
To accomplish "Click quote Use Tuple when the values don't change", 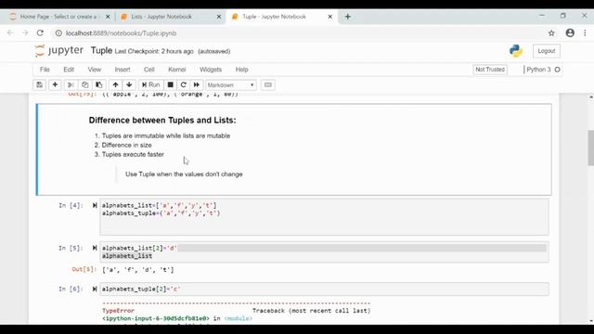I will 184,174.
